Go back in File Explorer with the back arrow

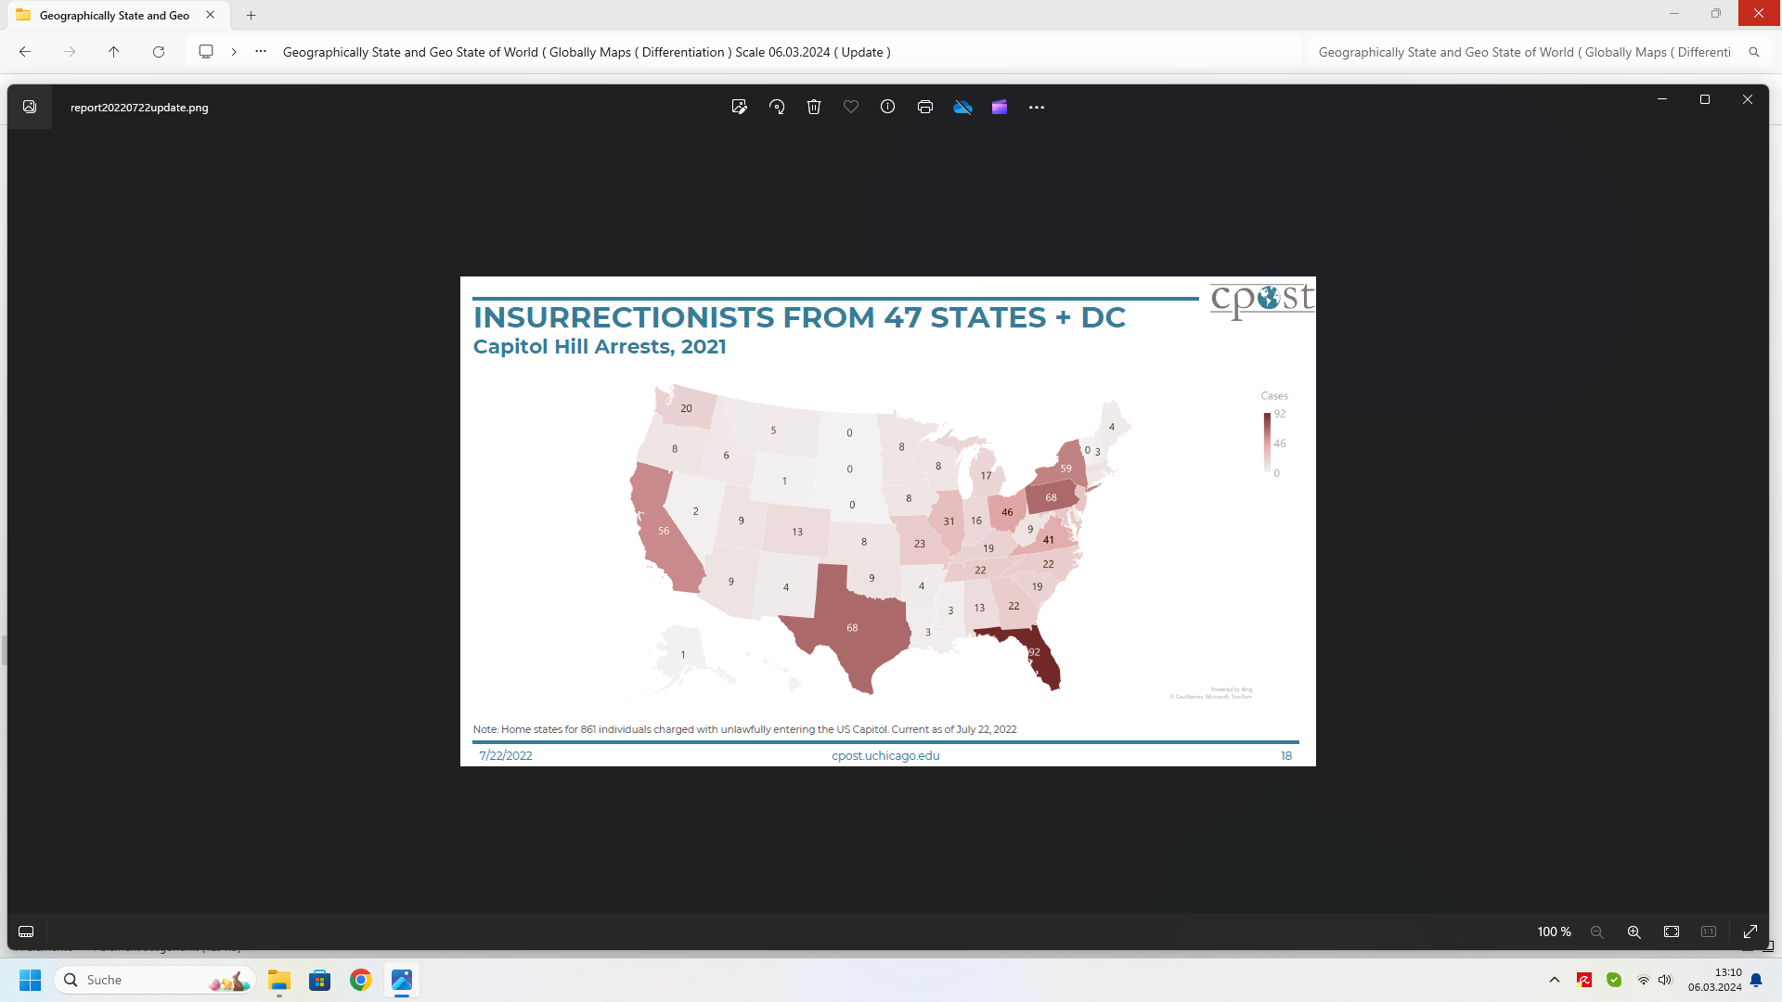25,52
